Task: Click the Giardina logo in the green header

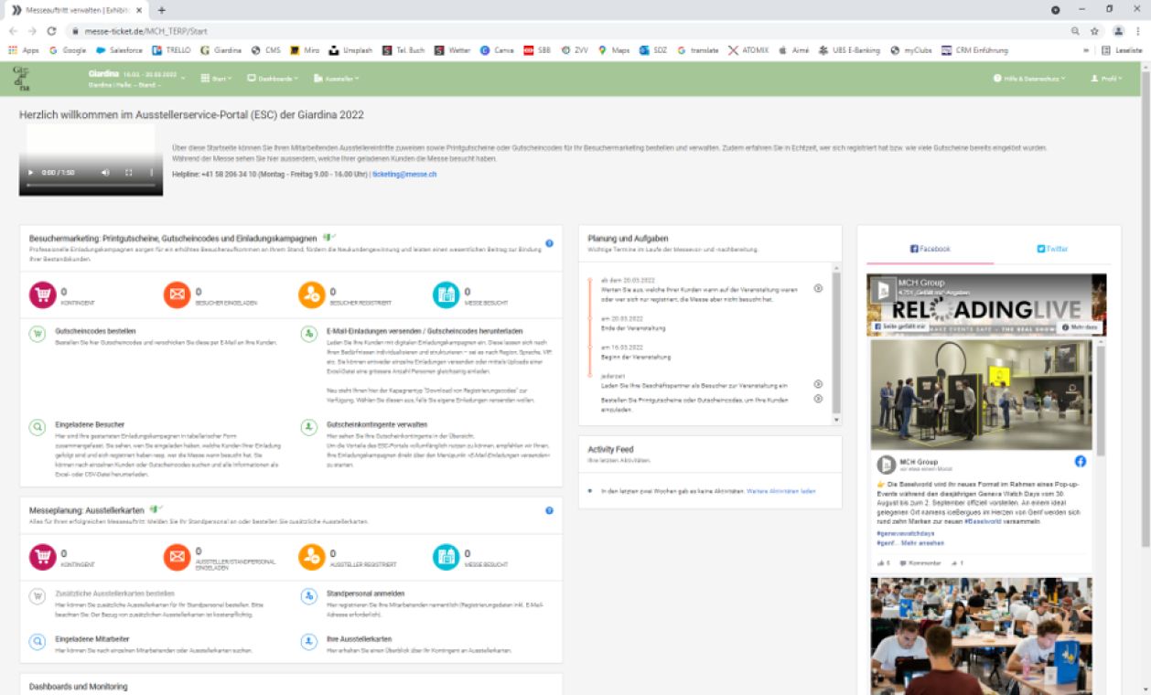Action: [21, 79]
